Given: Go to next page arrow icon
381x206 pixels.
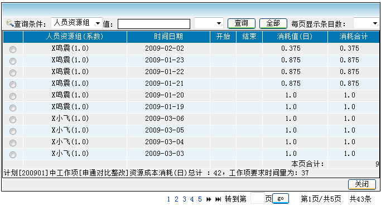Looking at the screenshot, I should tap(209, 199).
